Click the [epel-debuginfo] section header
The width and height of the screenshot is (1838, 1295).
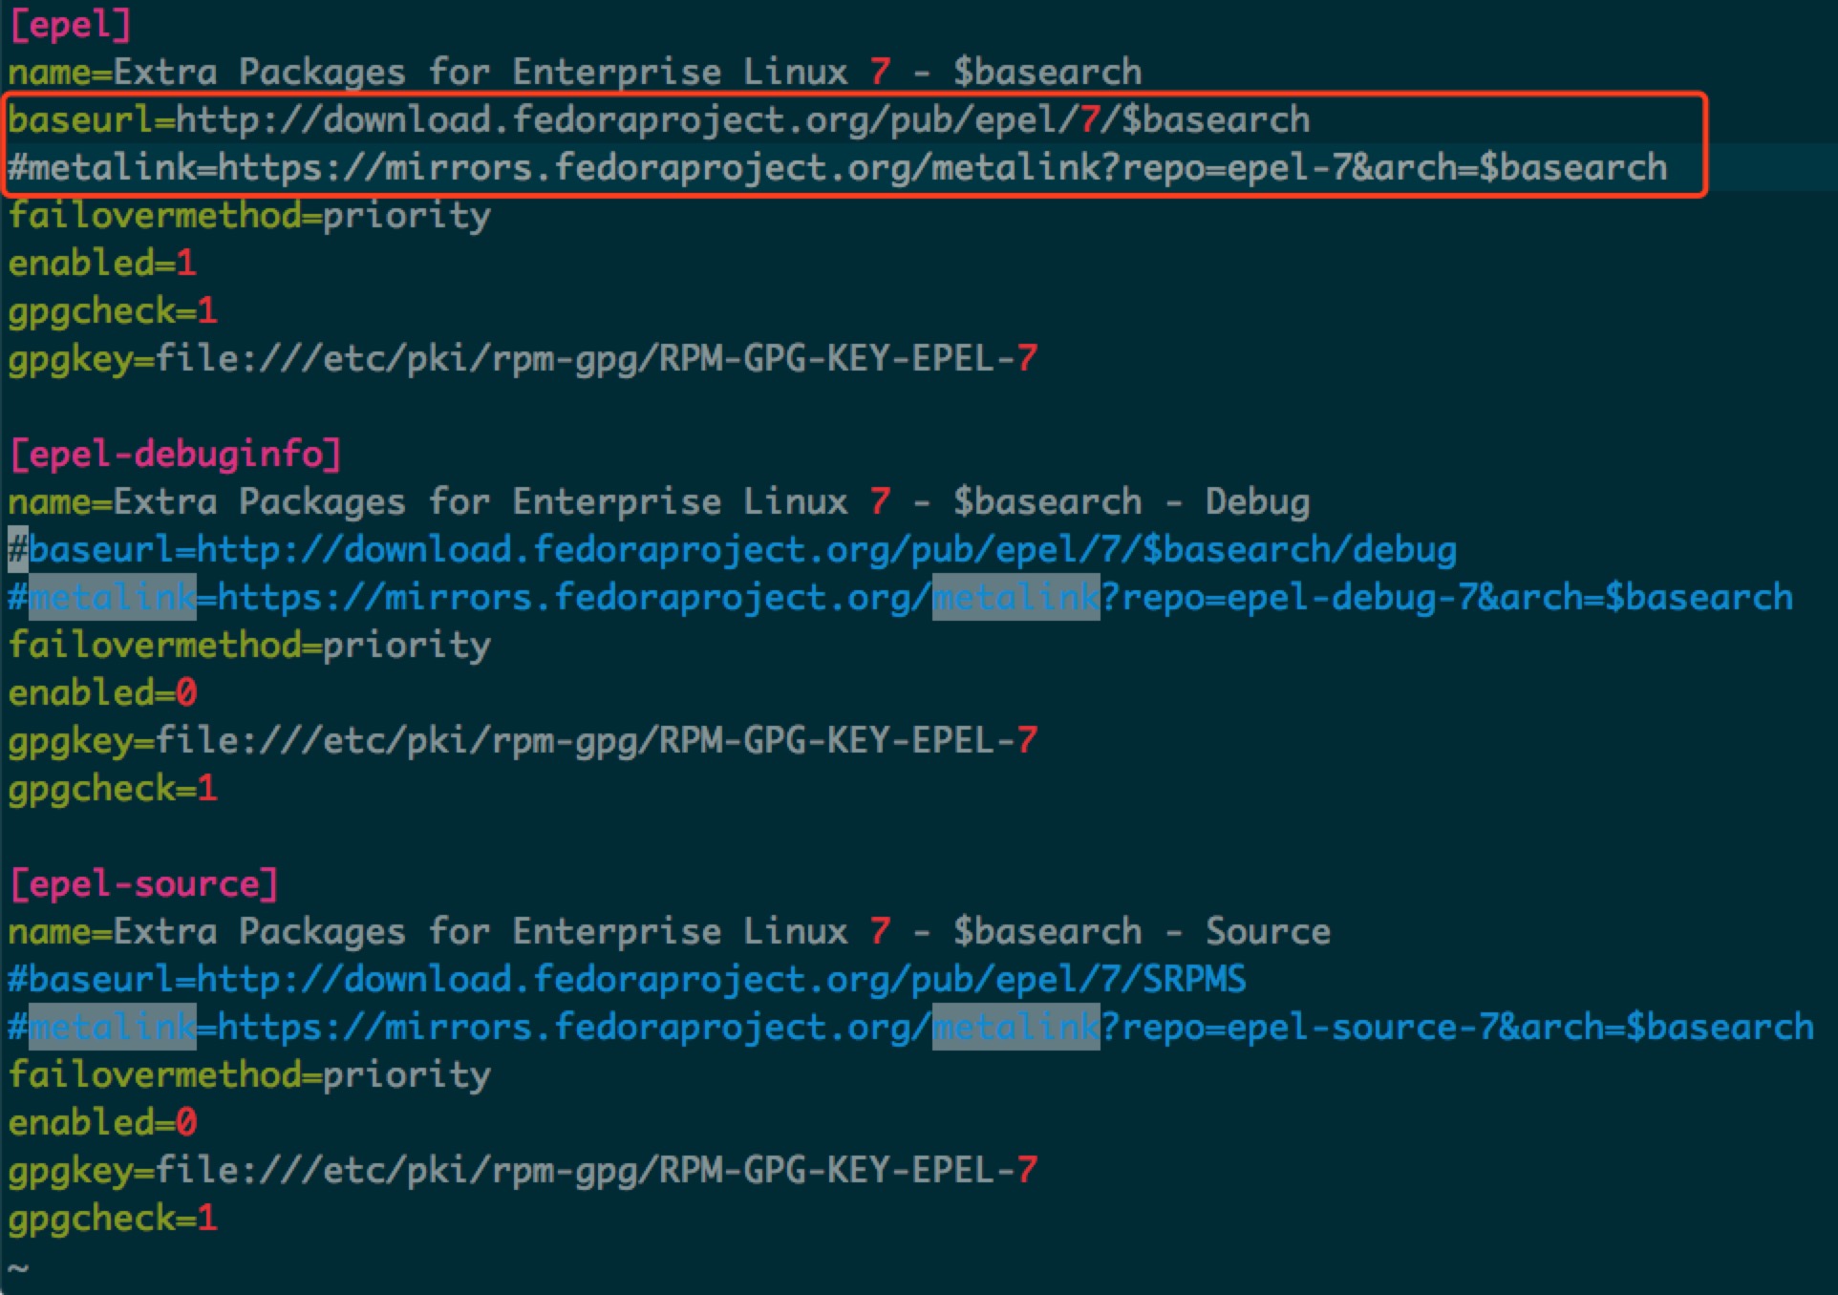tap(177, 454)
